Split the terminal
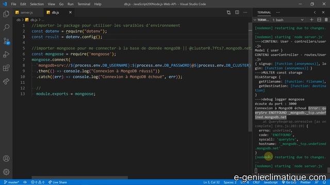The width and height of the screenshot is (330, 185). [319, 20]
